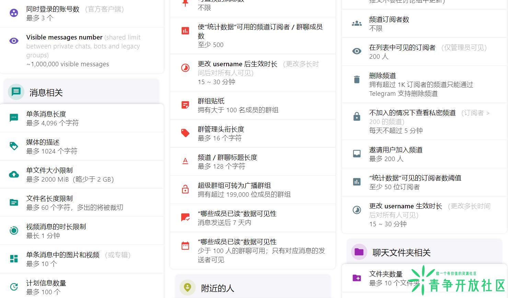Click the eye icon beside 在列表中可见的订阅者

click(x=357, y=51)
